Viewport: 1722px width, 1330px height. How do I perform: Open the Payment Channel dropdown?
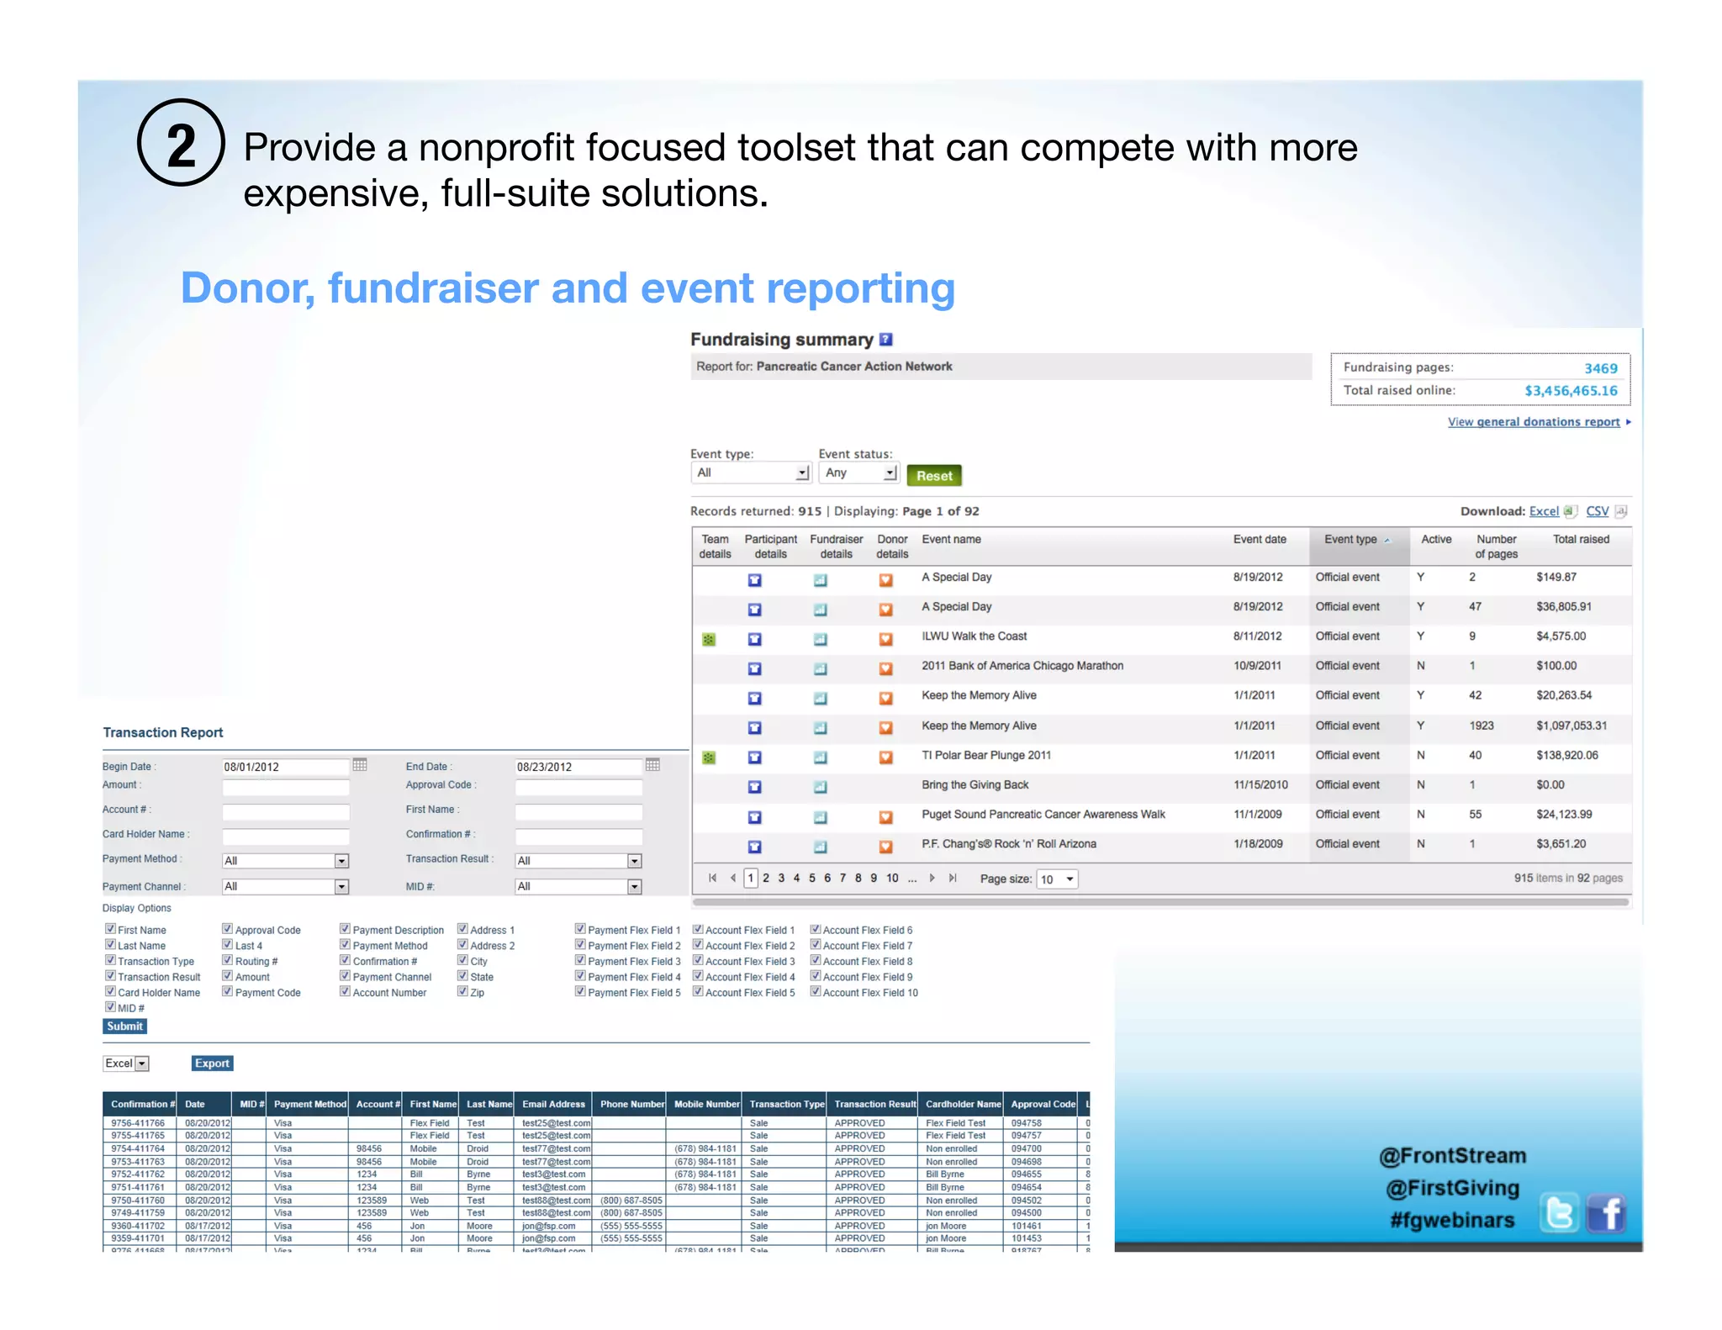pos(286,887)
